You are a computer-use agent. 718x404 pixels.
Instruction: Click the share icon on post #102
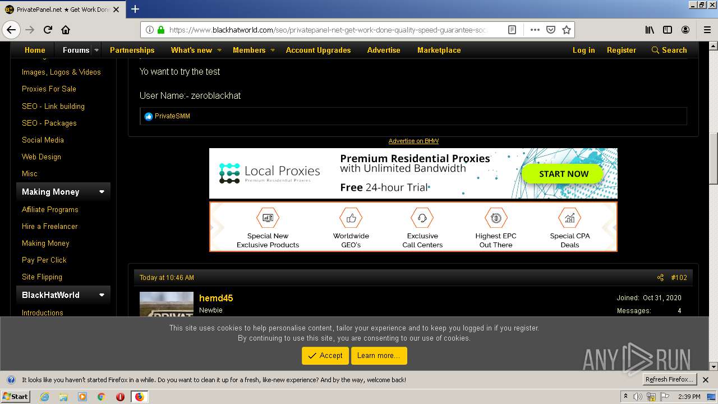point(660,278)
